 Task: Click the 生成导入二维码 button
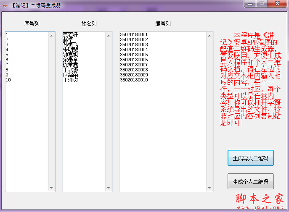click(x=250, y=158)
